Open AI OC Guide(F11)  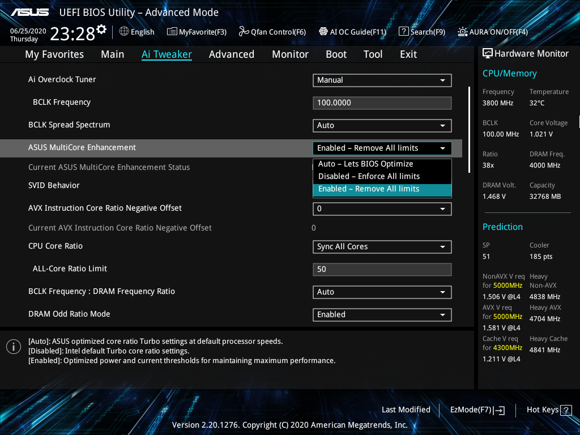358,32
